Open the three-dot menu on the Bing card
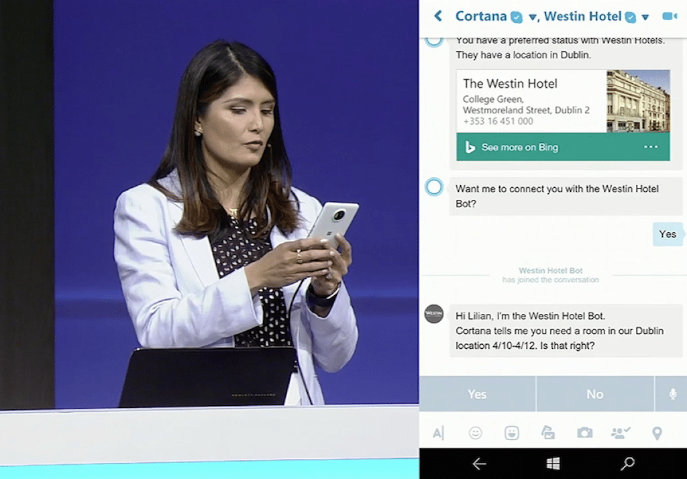The width and height of the screenshot is (687, 479). (x=651, y=147)
